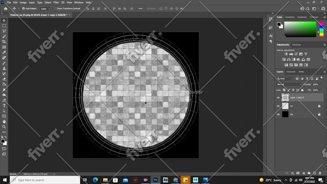Open the Normal blend mode dropdown
327x184 pixels.
point(289,85)
